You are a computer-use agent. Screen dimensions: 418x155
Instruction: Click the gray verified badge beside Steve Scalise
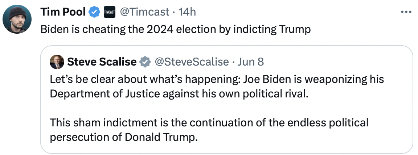point(145,62)
